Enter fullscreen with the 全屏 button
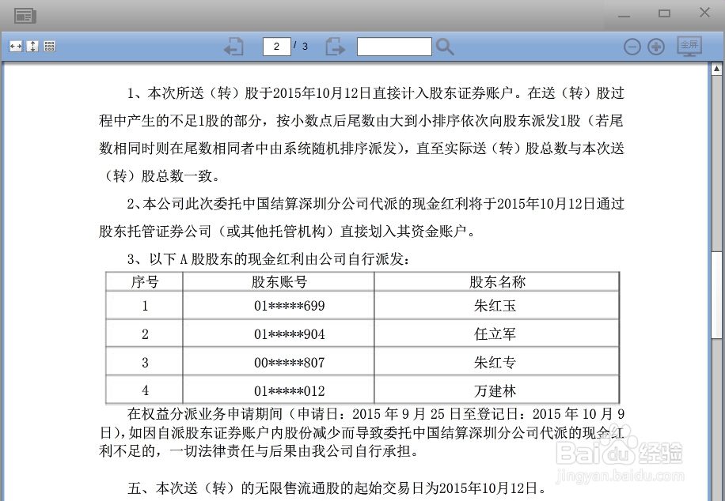725x501 pixels. (689, 46)
